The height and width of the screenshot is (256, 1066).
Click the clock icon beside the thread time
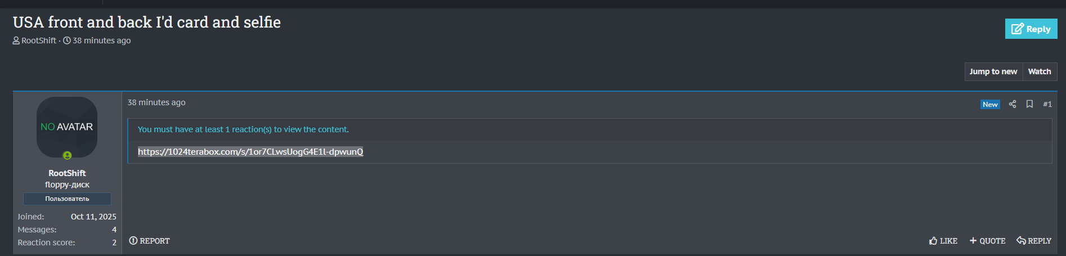click(67, 41)
